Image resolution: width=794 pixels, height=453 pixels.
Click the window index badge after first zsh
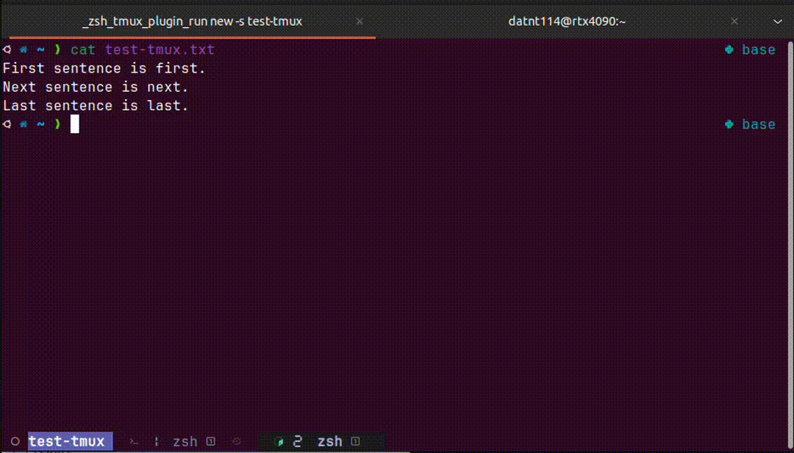click(210, 441)
